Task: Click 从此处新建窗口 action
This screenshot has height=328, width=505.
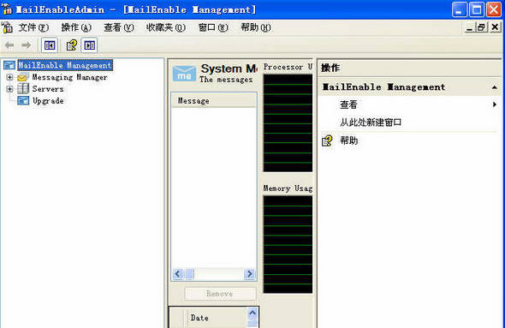Action: 371,122
